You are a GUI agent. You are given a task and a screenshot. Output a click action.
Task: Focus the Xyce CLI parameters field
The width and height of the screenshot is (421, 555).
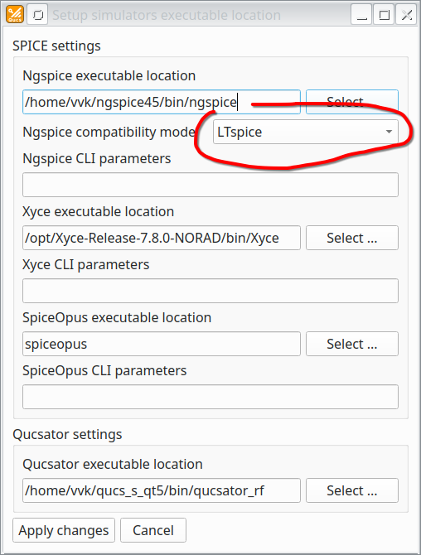tap(210, 291)
